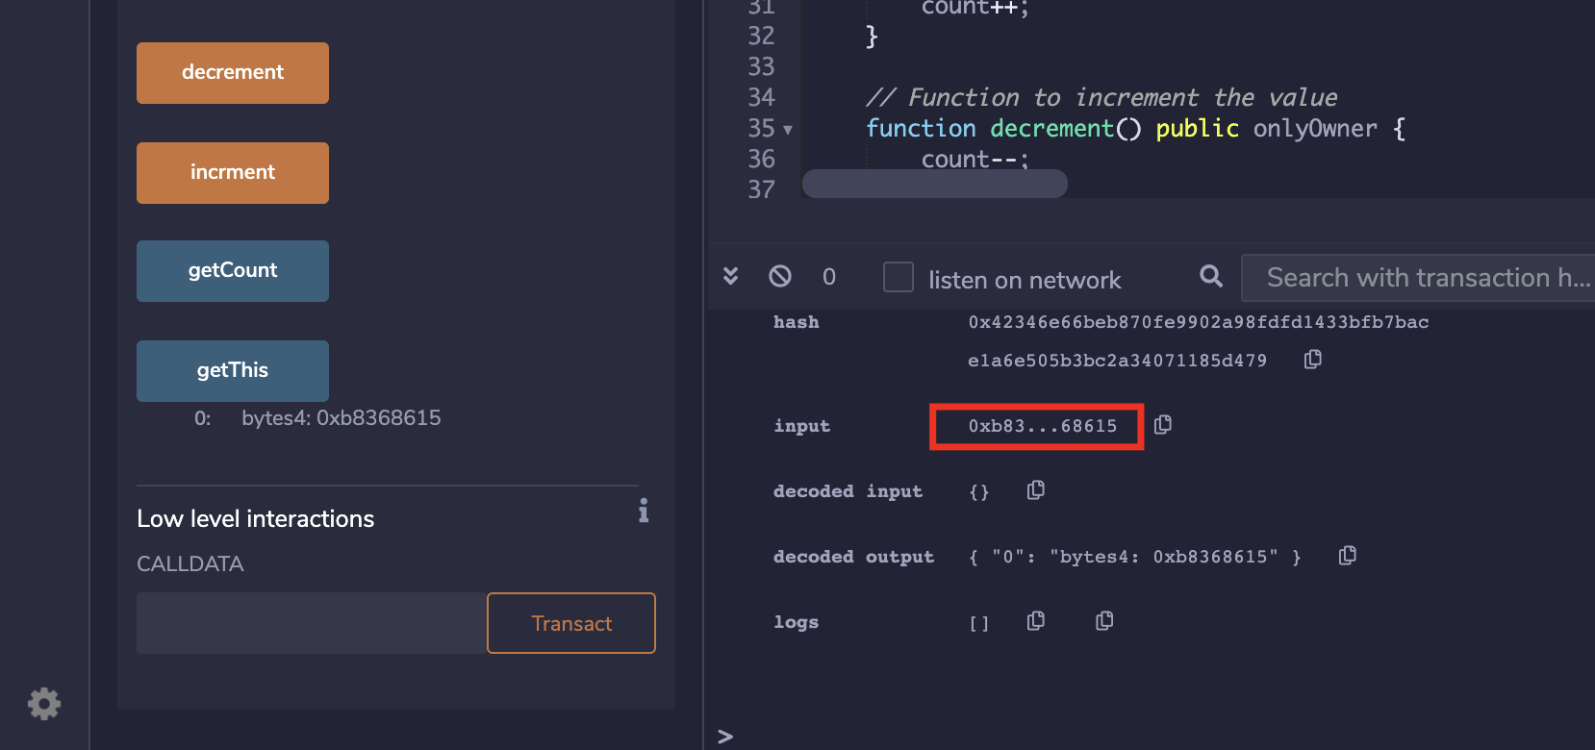This screenshot has width=1595, height=750.
Task: Click the editor horizontal scrollbar thumb
Action: [935, 184]
